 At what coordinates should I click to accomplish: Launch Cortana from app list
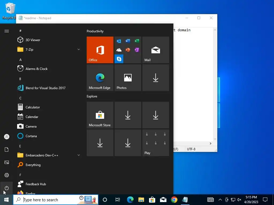coord(49,136)
